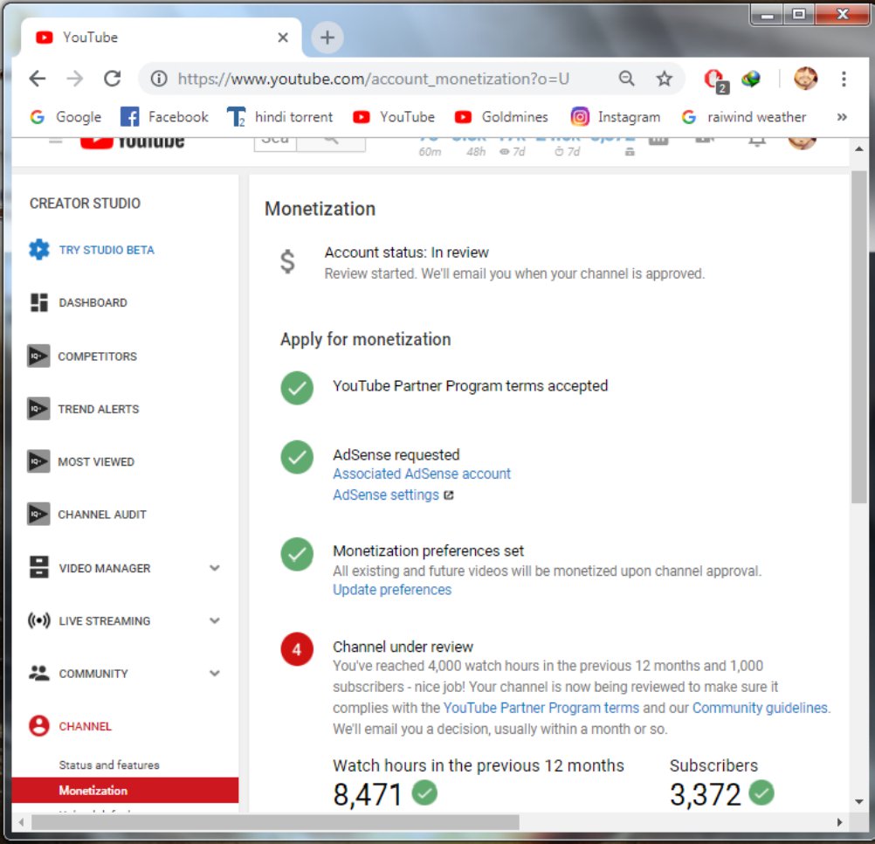Open the Chrome three-dot menu
This screenshot has width=875, height=844.
tap(844, 79)
